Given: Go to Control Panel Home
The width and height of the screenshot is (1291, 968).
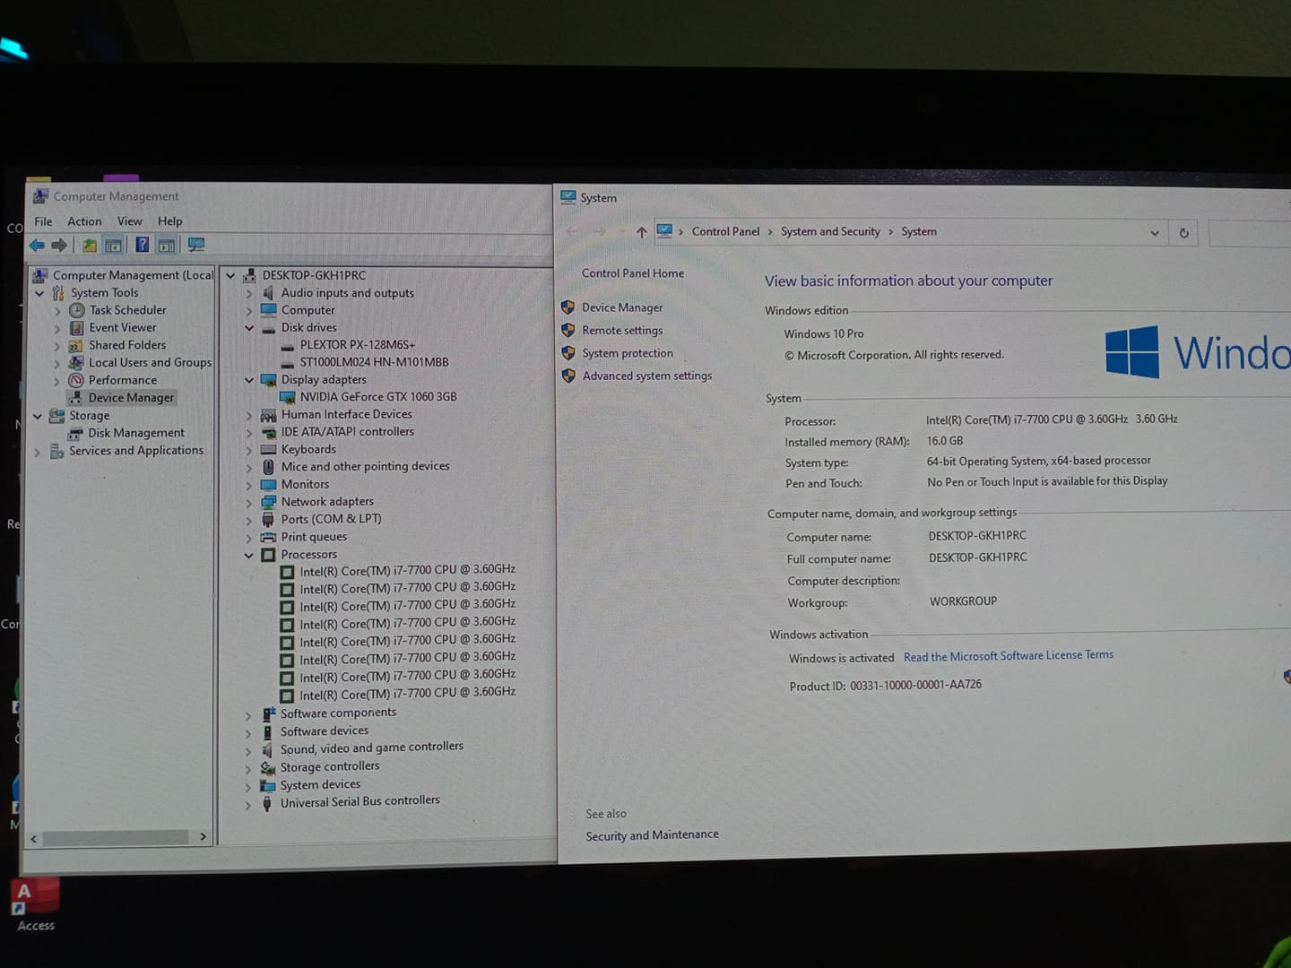Looking at the screenshot, I should pos(632,273).
